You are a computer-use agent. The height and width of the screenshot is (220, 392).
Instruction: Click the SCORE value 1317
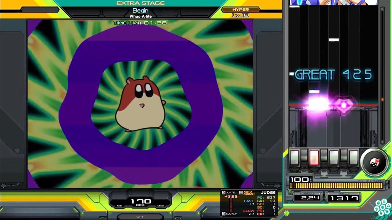(x=344, y=198)
